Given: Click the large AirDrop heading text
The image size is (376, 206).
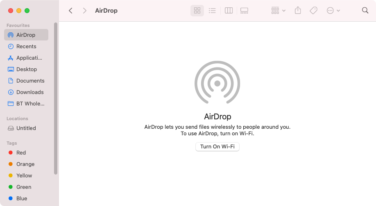Looking at the screenshot, I should point(217,116).
